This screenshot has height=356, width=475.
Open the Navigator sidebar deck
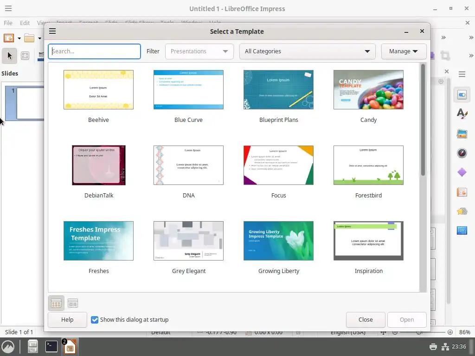pyautogui.click(x=462, y=153)
